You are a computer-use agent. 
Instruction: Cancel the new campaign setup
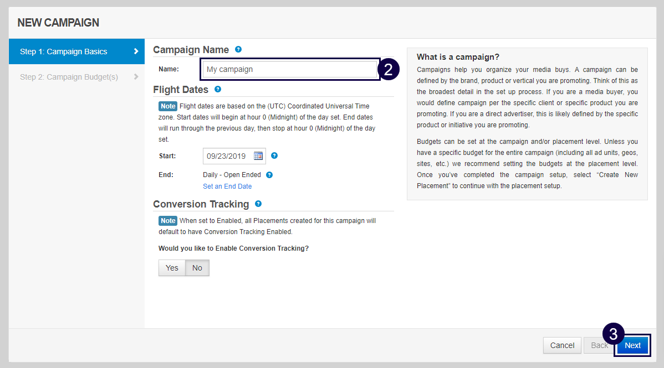tap(562, 345)
